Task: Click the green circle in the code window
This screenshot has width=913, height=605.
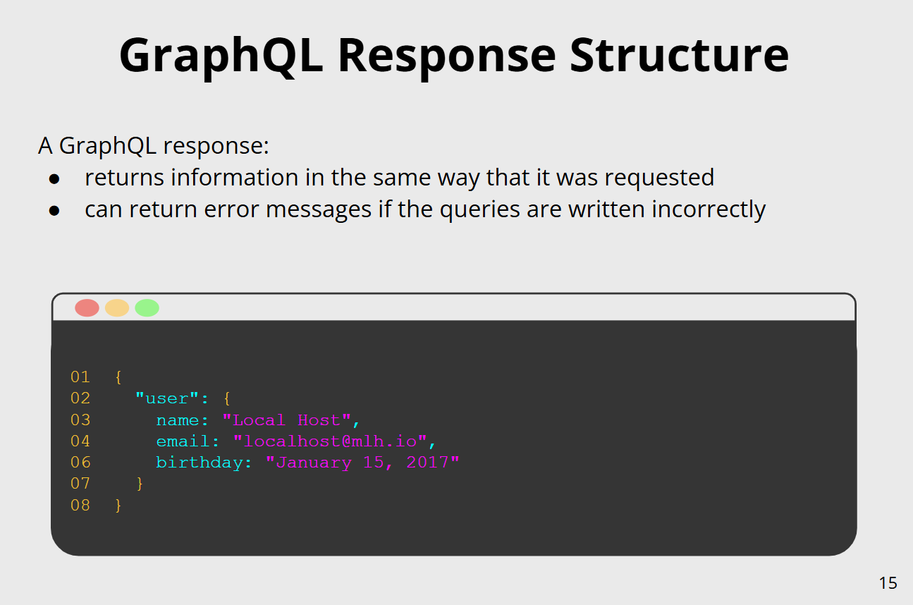Action: tap(147, 308)
